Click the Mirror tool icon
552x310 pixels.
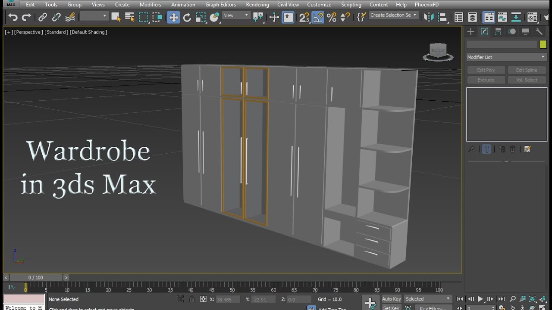(428, 17)
